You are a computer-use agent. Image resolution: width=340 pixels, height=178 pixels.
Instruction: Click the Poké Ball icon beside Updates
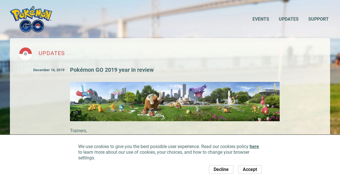pos(25,54)
